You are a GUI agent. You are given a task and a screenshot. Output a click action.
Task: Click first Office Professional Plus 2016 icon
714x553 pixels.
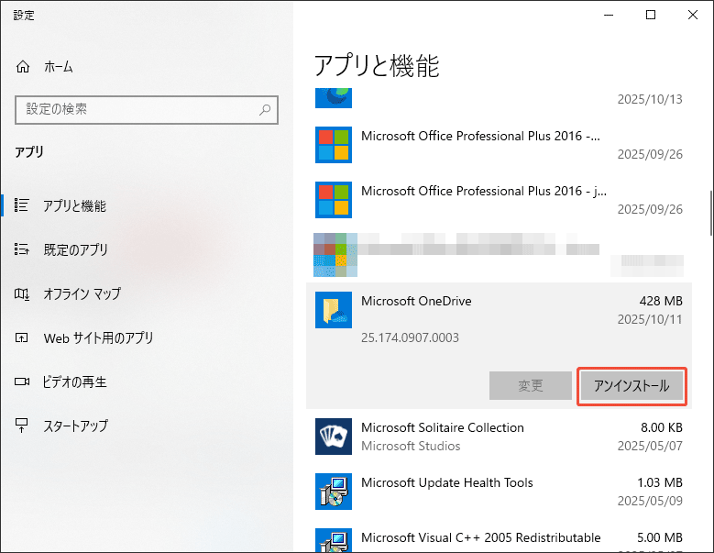point(334,145)
